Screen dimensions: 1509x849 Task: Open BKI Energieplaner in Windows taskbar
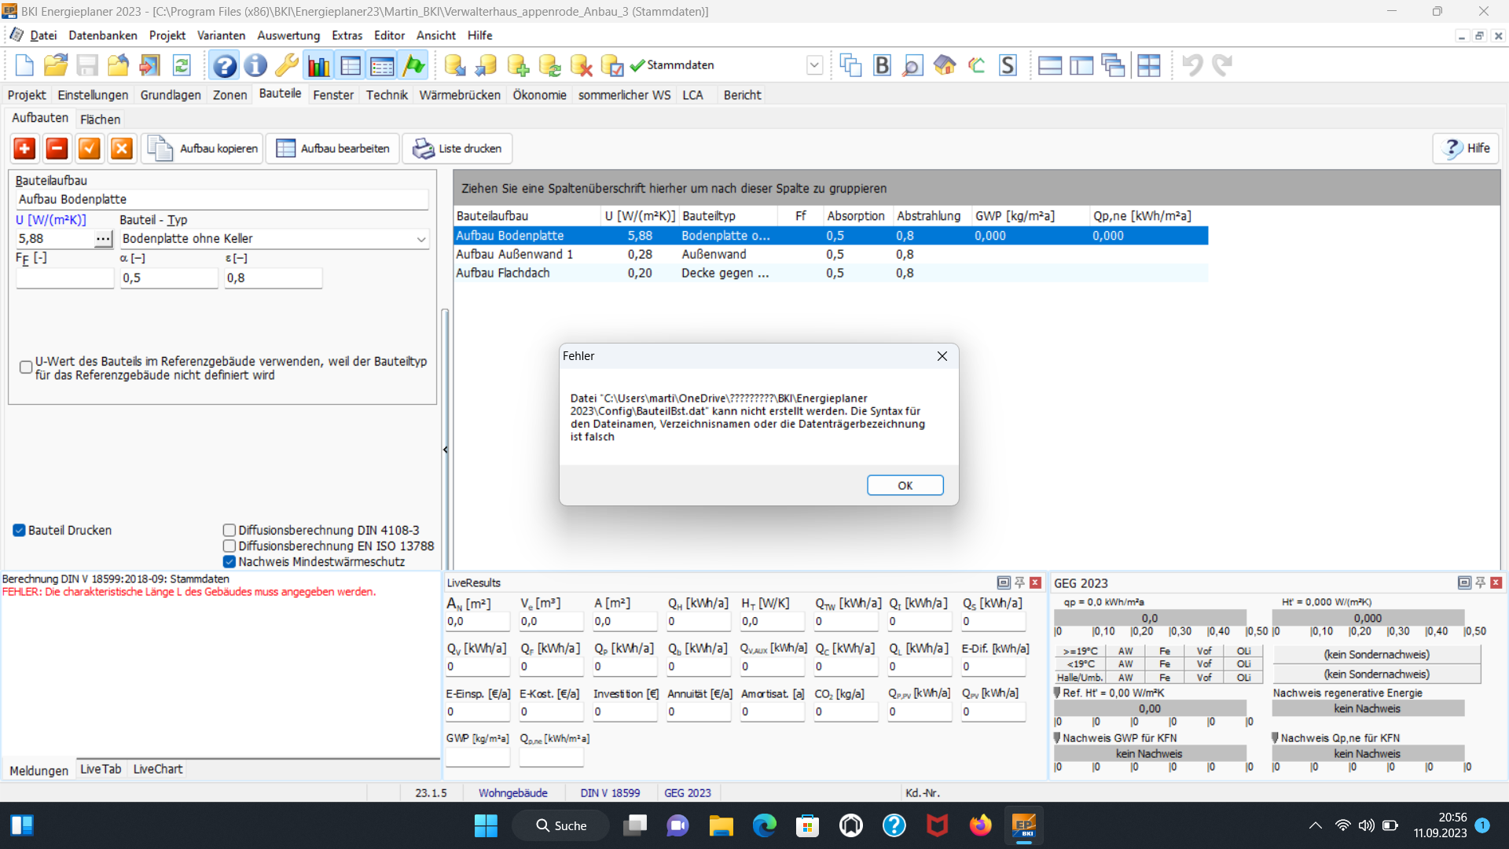(x=1023, y=825)
